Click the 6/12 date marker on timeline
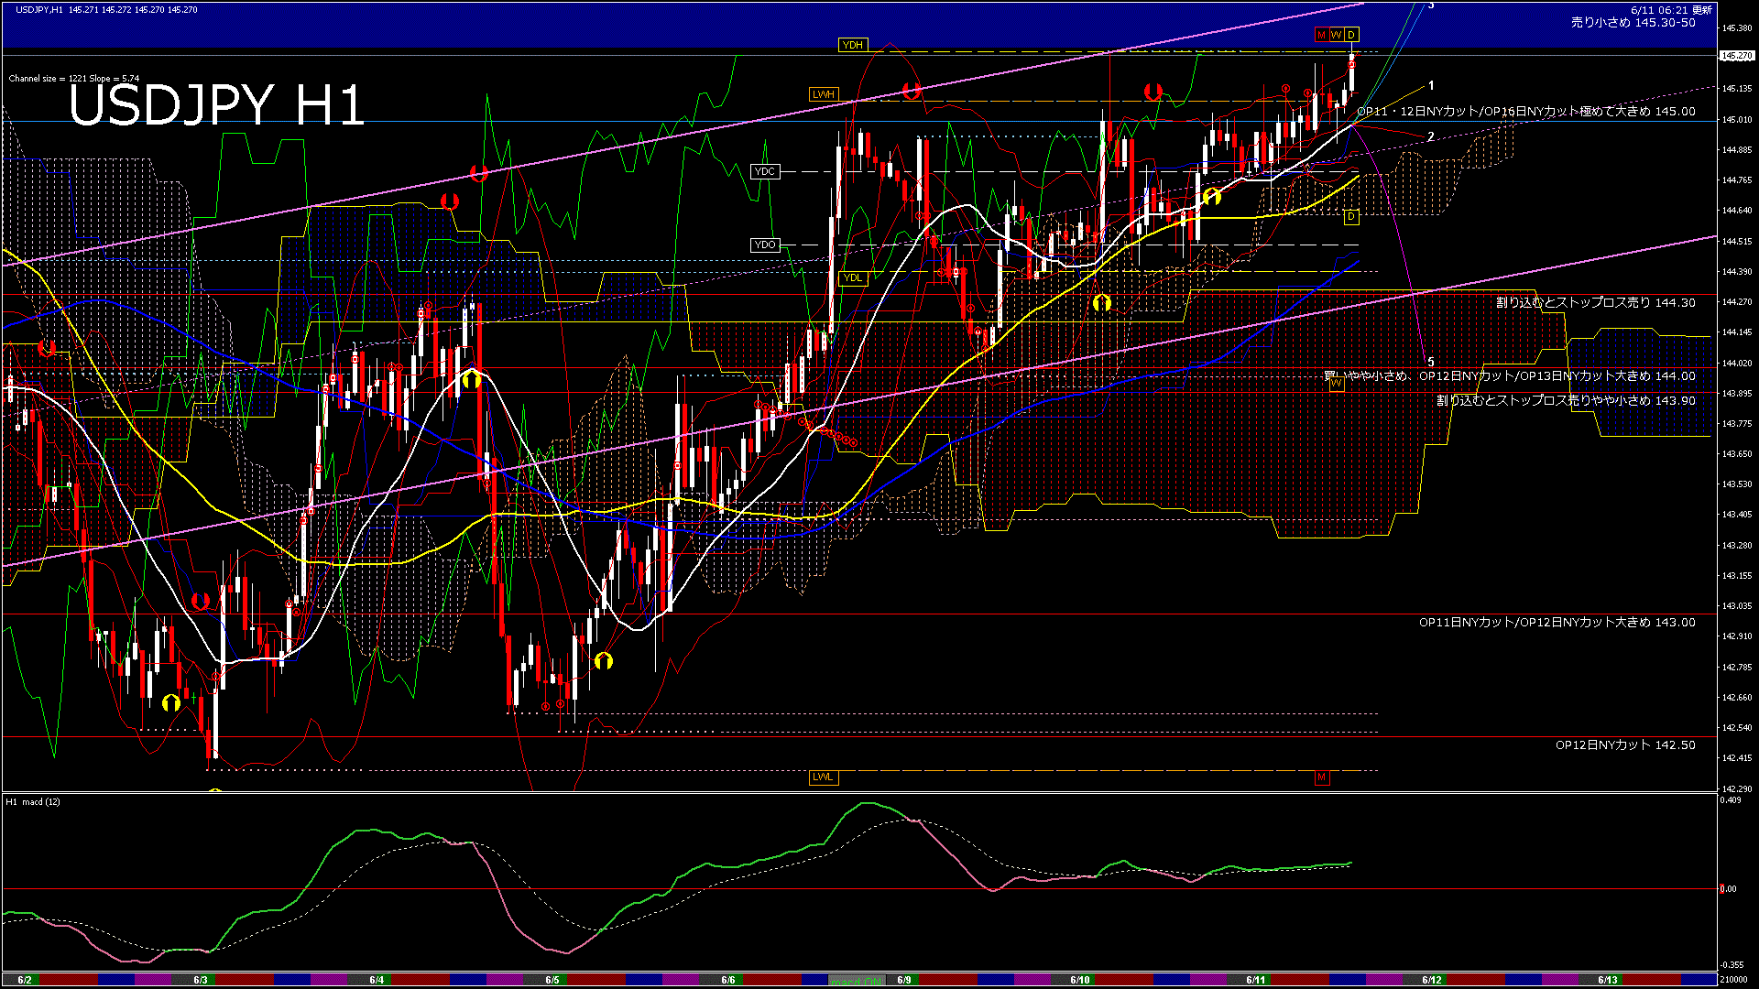This screenshot has width=1759, height=989. (1431, 980)
